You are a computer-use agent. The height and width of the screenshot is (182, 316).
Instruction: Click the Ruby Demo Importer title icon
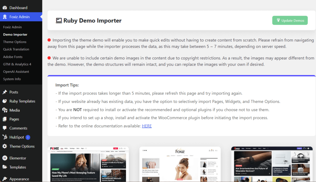[x=59, y=21]
